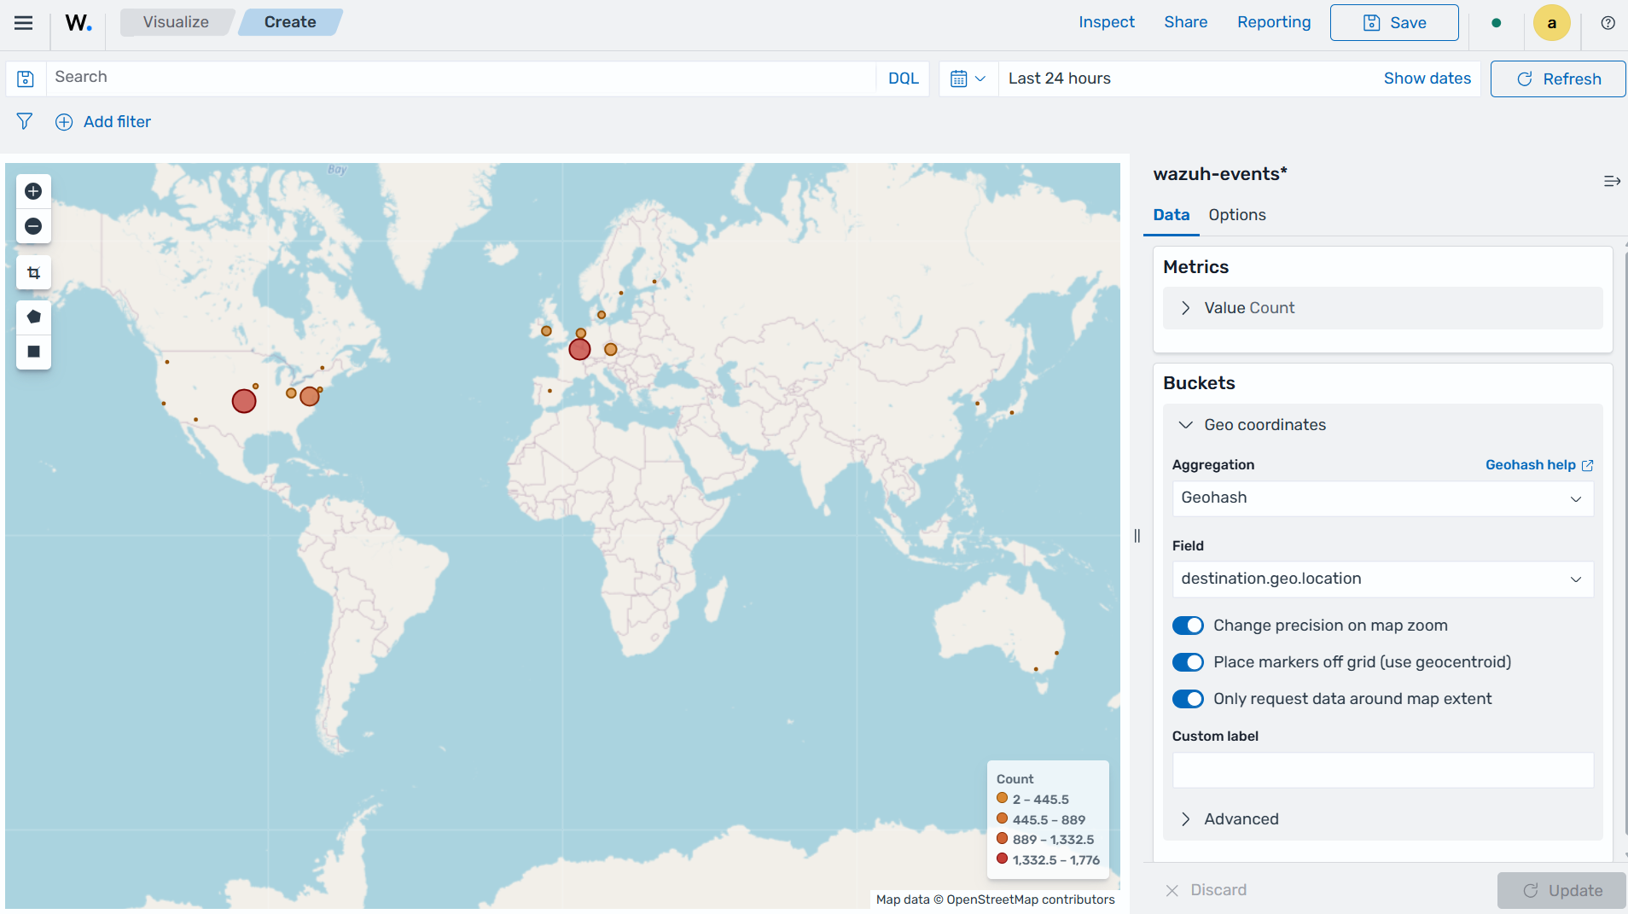Click the large red marker in central US
Image resolution: width=1628 pixels, height=914 pixels.
click(244, 400)
